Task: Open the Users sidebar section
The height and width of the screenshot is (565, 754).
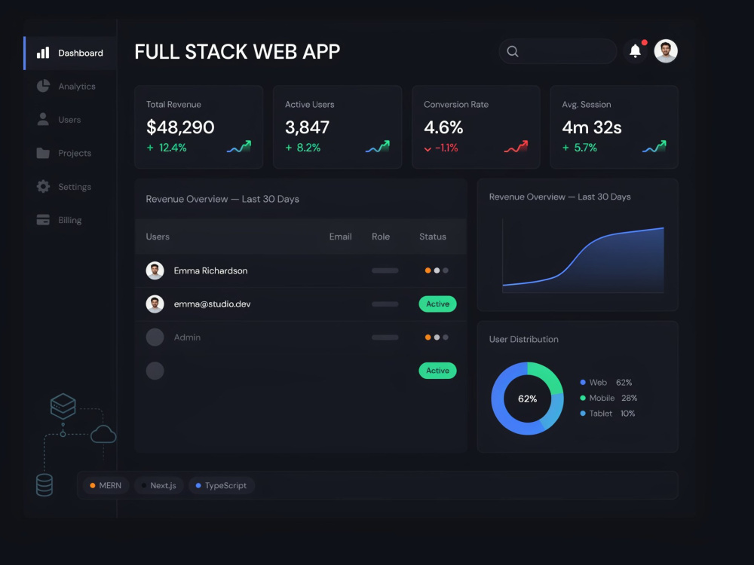Action: pyautogui.click(x=70, y=120)
